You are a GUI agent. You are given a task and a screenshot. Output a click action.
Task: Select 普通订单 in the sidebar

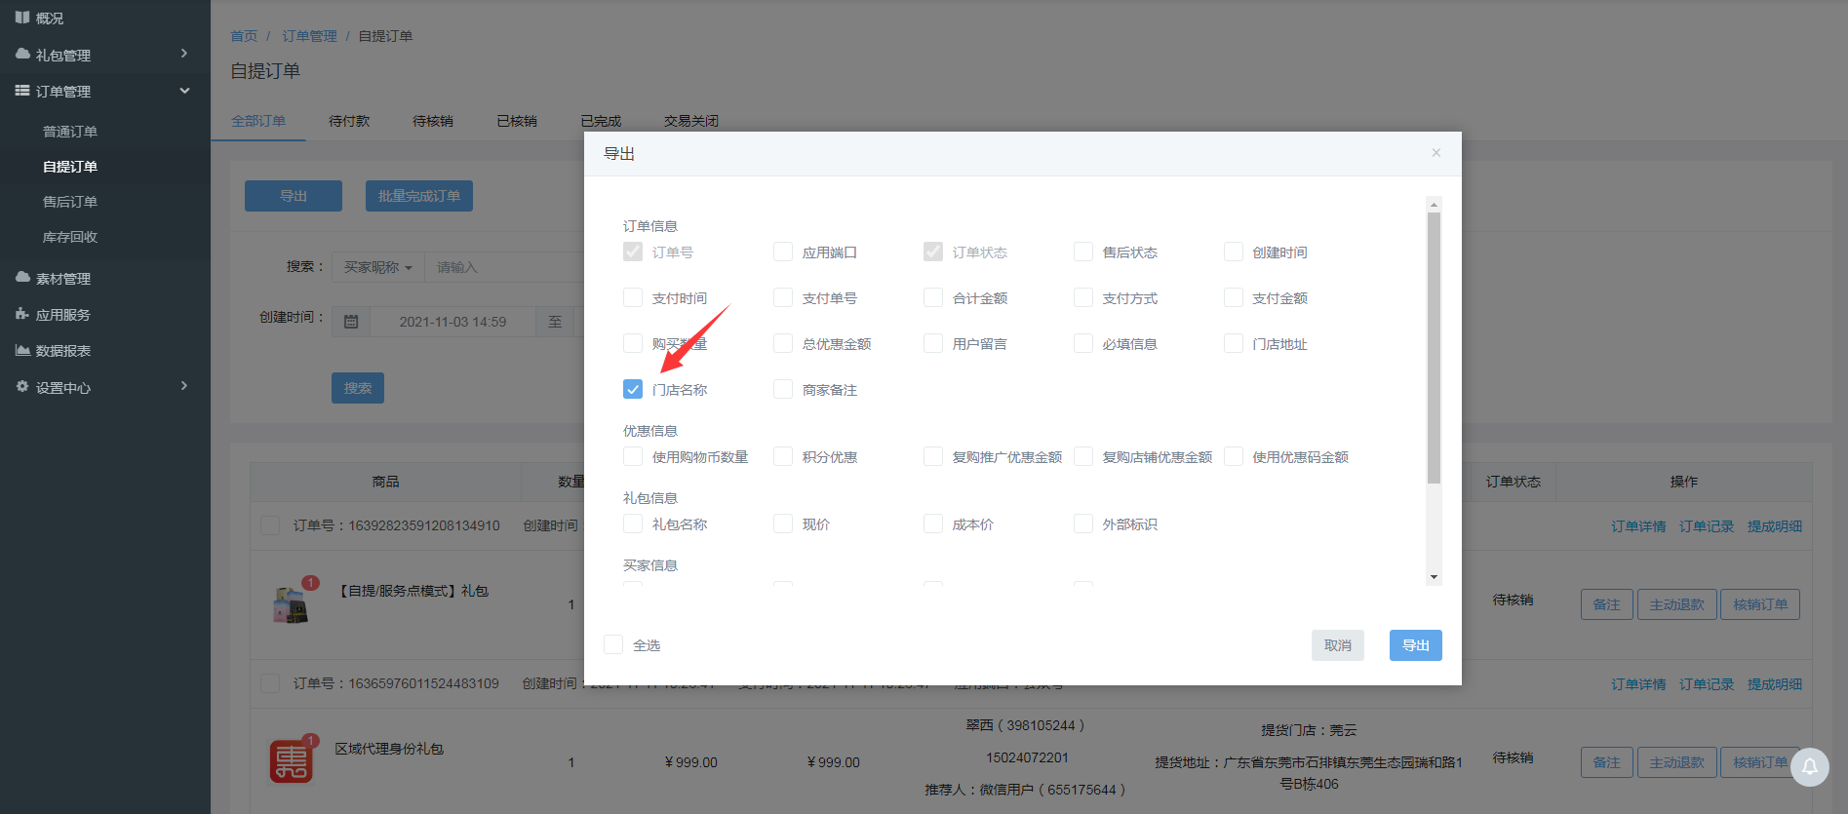[70, 132]
